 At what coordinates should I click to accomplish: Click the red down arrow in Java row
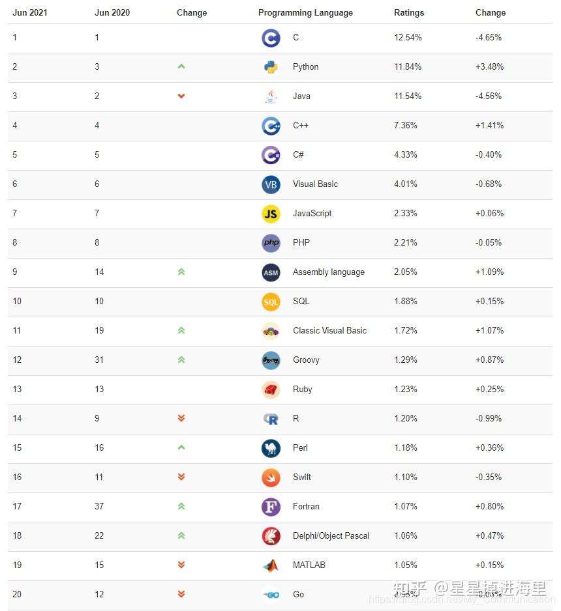(181, 96)
